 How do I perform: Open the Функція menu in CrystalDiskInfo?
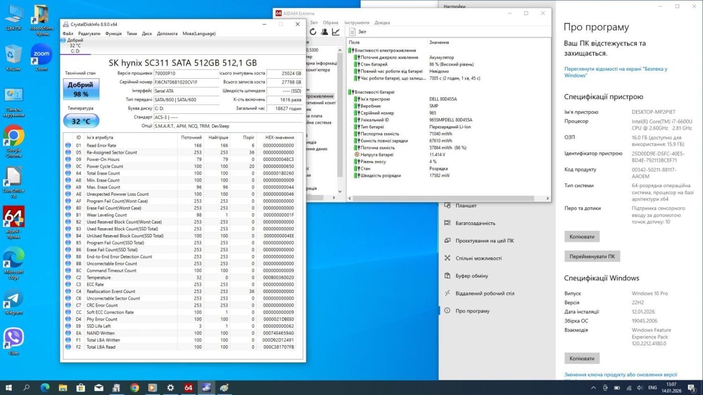click(x=113, y=34)
